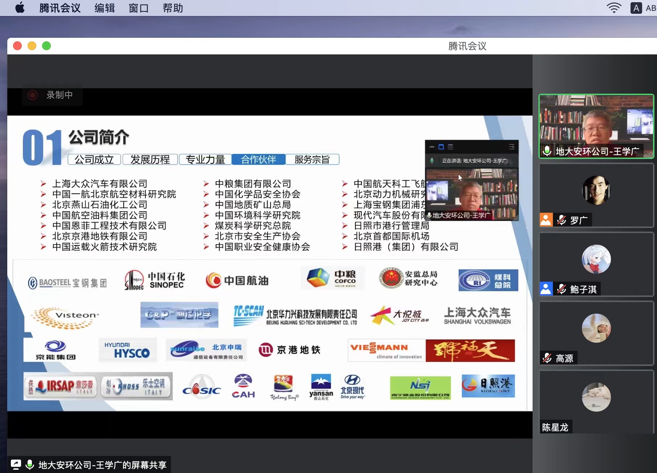Open the 窗口 menu
This screenshot has width=657, height=473.
[139, 8]
